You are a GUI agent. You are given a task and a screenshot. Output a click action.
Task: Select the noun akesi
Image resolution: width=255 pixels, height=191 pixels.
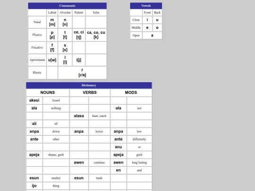tap(34, 100)
